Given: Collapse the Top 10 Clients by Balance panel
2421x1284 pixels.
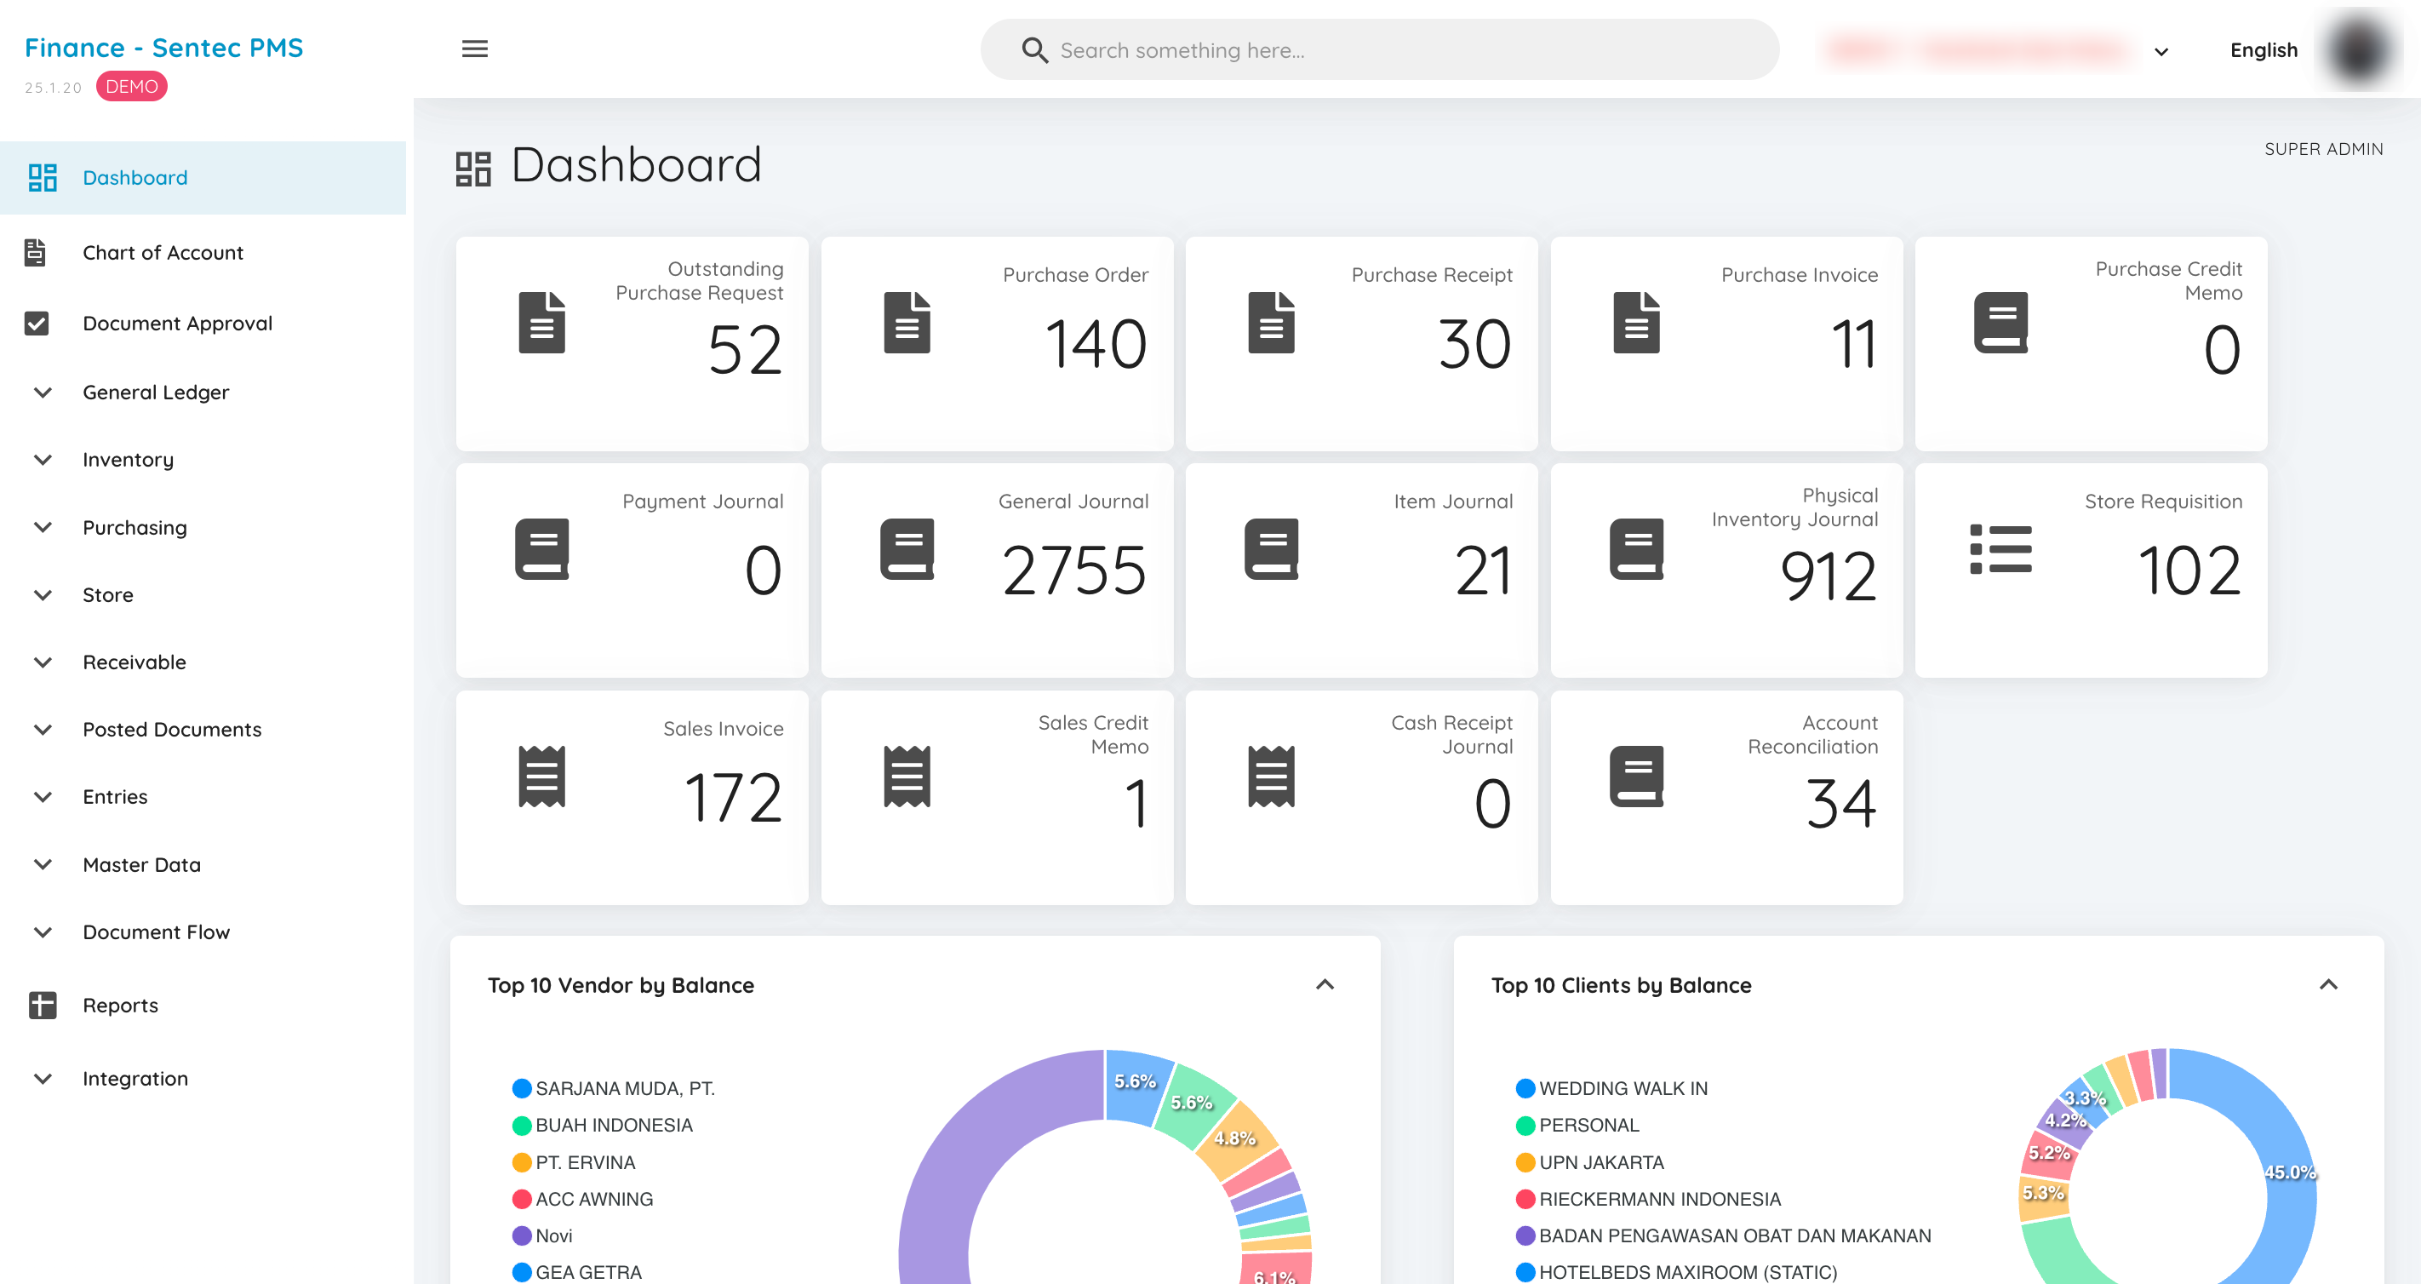Looking at the screenshot, I should tap(2328, 984).
